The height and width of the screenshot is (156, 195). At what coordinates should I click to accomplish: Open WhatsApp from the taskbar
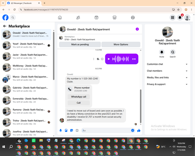click(34, 140)
